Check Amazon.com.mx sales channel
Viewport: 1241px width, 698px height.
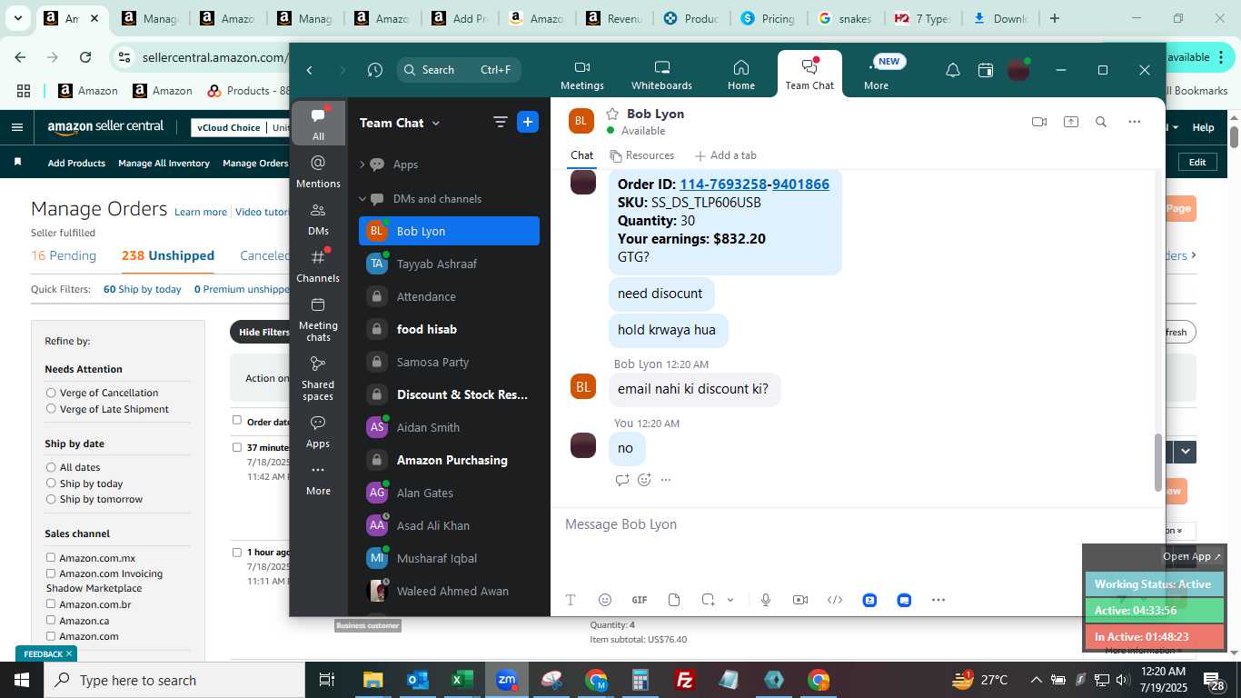tap(51, 558)
